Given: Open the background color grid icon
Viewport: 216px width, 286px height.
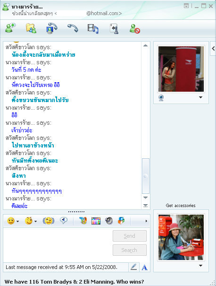Looking at the screenshot, I should pyautogui.click(x=96, y=221).
